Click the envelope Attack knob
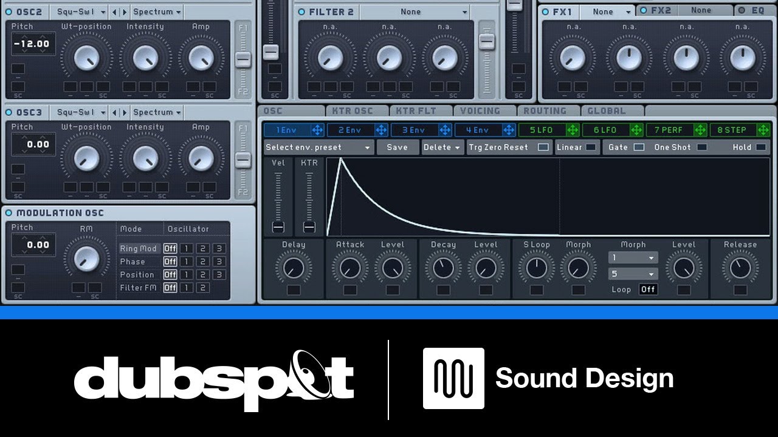Viewport: 778px width, 437px height. 350,268
